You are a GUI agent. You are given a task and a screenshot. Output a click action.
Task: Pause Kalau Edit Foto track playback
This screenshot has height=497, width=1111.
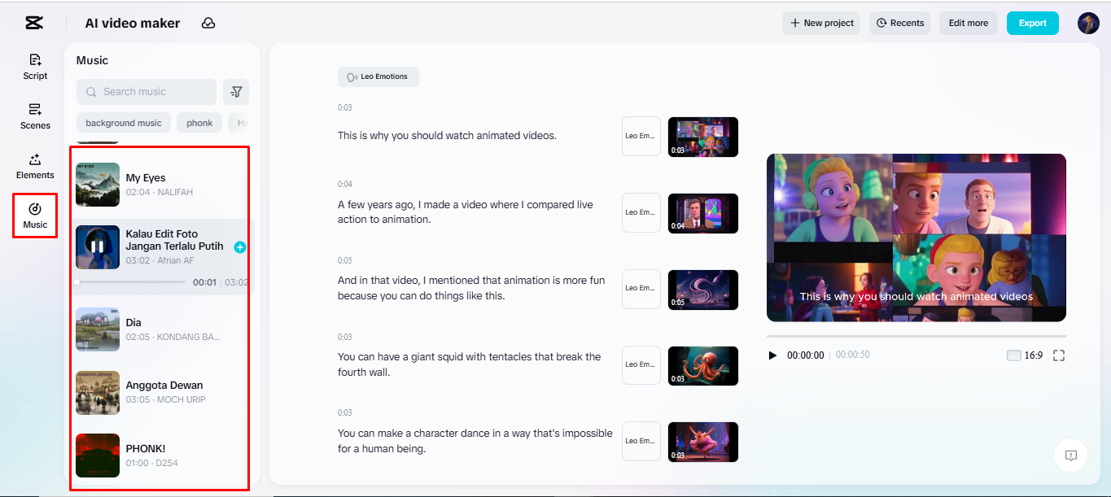tap(98, 246)
